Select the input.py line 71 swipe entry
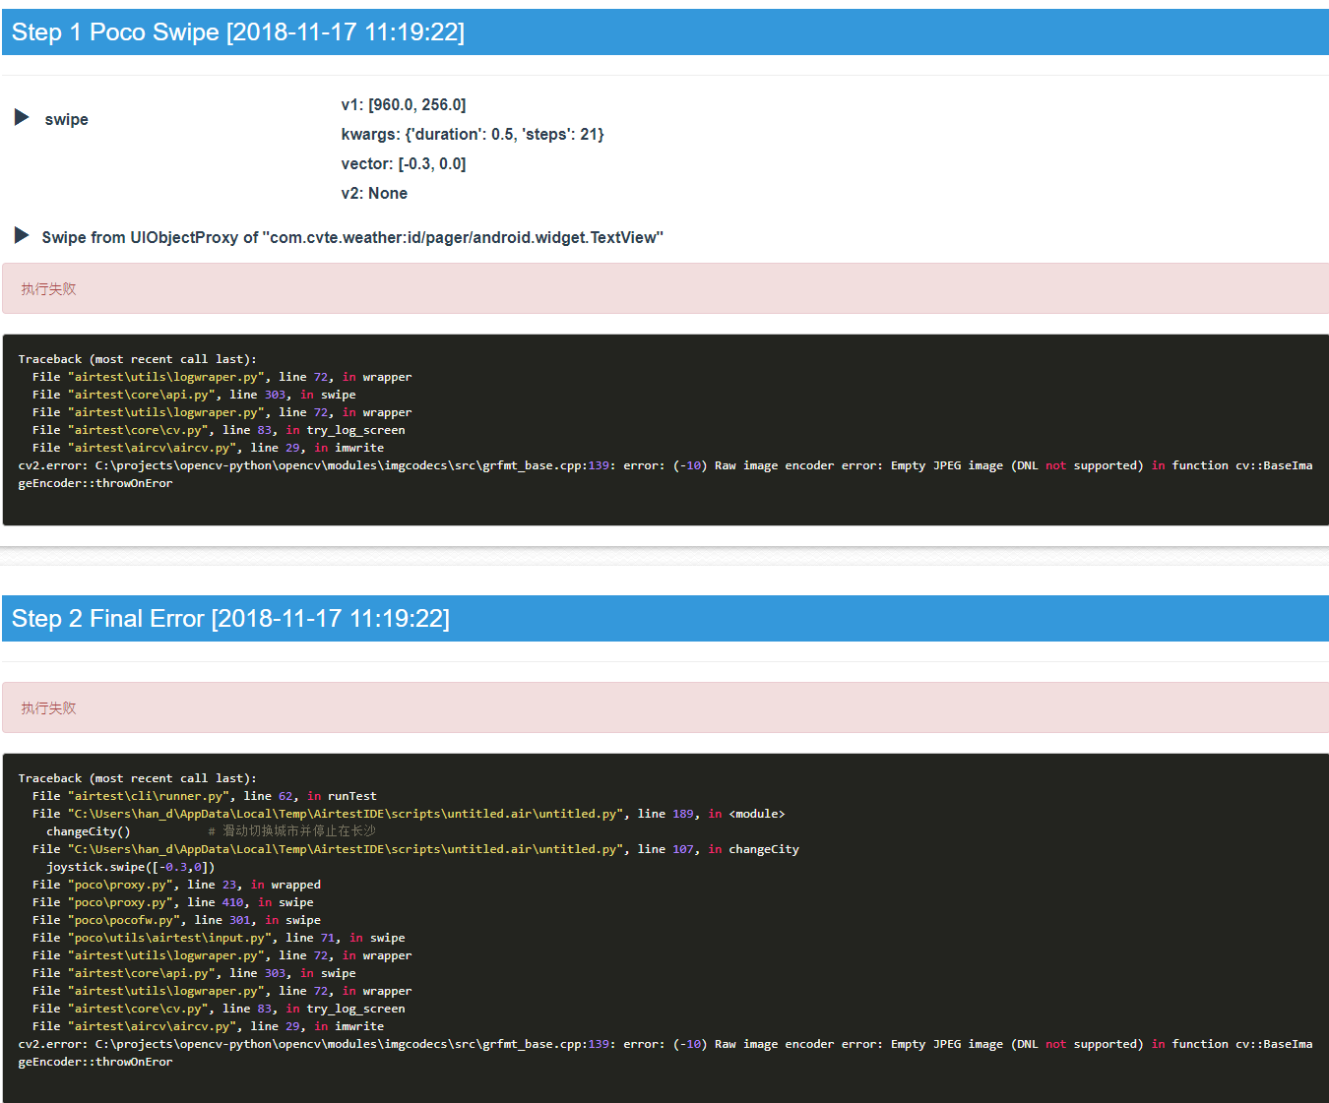Image resolution: width=1329 pixels, height=1103 pixels. pyautogui.click(x=219, y=938)
